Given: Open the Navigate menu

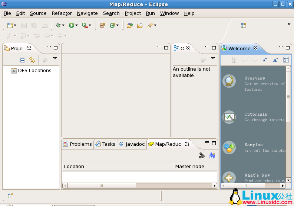Looking at the screenshot, I should (87, 13).
